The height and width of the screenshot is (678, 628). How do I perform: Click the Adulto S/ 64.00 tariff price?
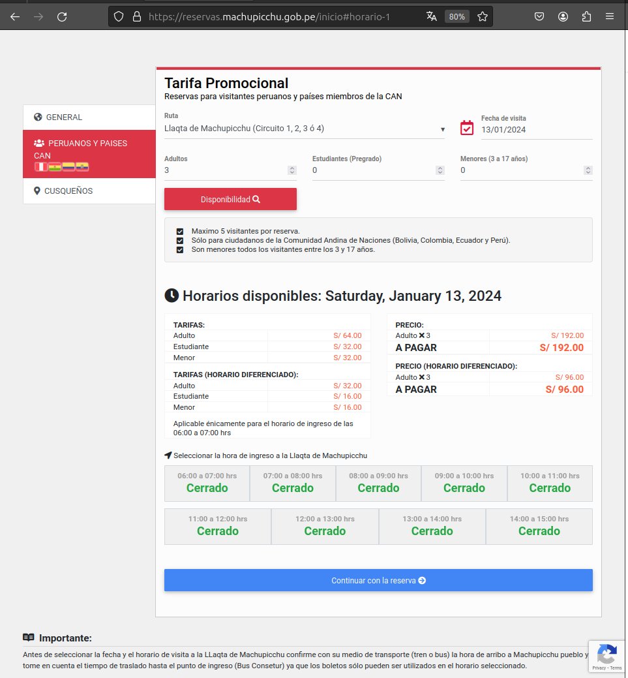(x=348, y=335)
